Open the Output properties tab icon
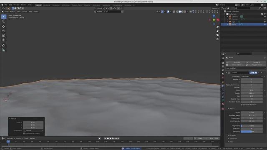 (223, 67)
